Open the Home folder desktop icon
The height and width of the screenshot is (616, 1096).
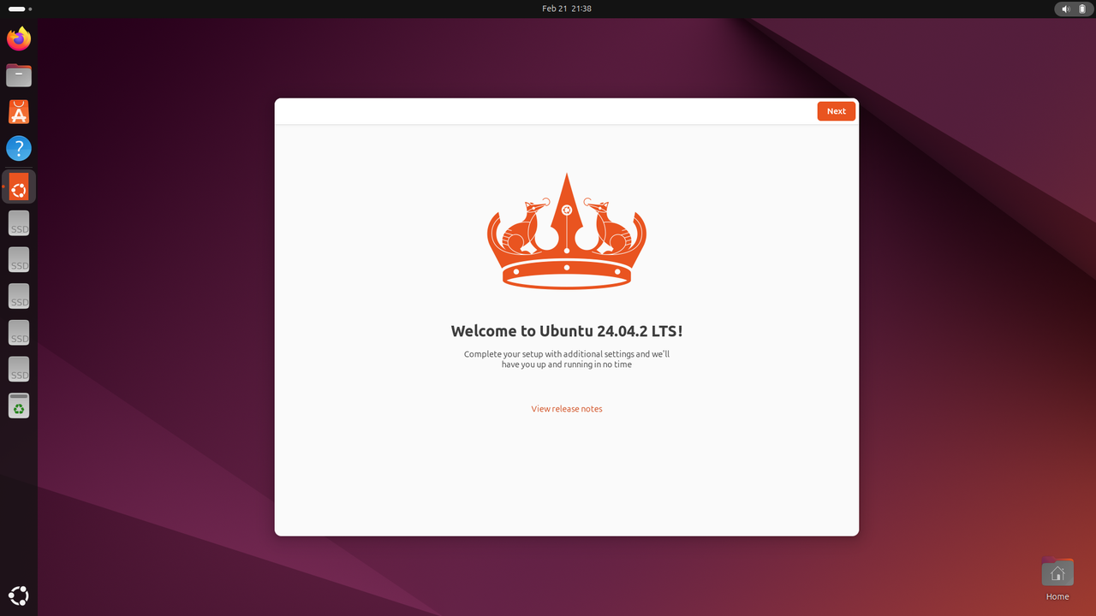[1057, 574]
